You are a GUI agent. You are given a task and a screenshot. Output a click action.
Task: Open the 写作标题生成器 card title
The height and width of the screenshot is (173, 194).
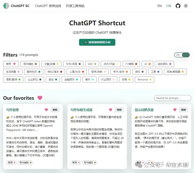pos(81,110)
